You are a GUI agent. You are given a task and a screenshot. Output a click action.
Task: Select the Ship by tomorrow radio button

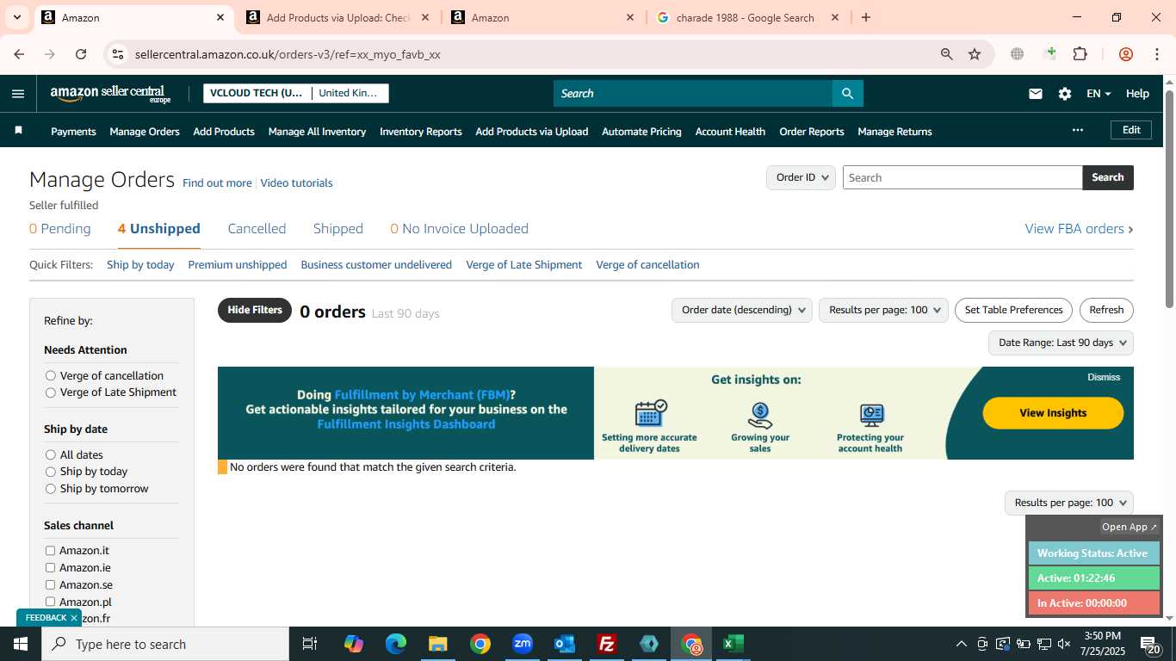coord(51,489)
